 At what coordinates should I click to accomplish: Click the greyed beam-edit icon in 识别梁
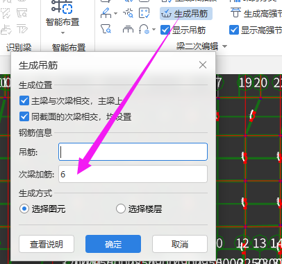22,30
